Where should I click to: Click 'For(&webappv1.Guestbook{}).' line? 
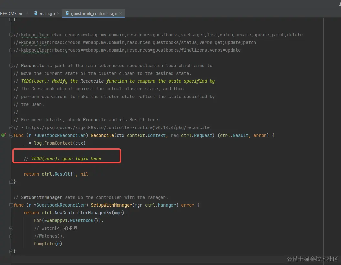(69, 221)
